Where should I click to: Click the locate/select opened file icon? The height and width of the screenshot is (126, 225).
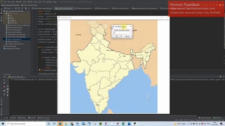click(16, 8)
